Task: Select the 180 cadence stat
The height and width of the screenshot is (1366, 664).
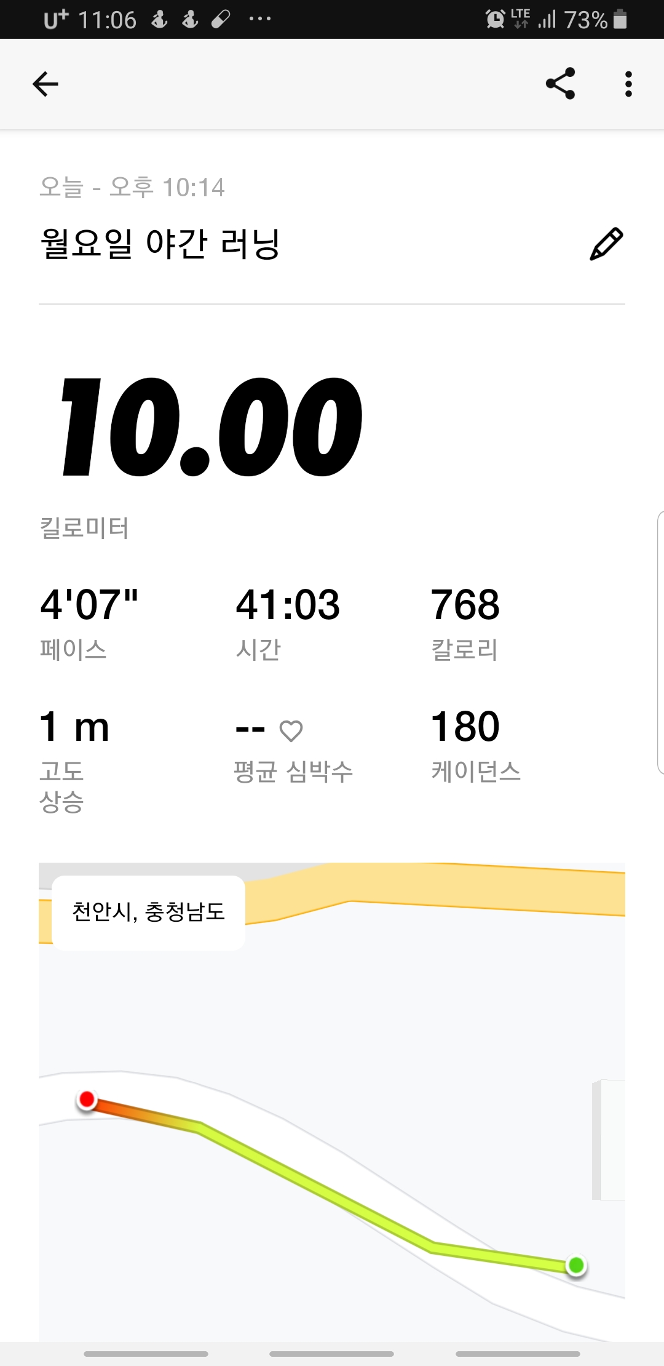Action: click(x=476, y=745)
